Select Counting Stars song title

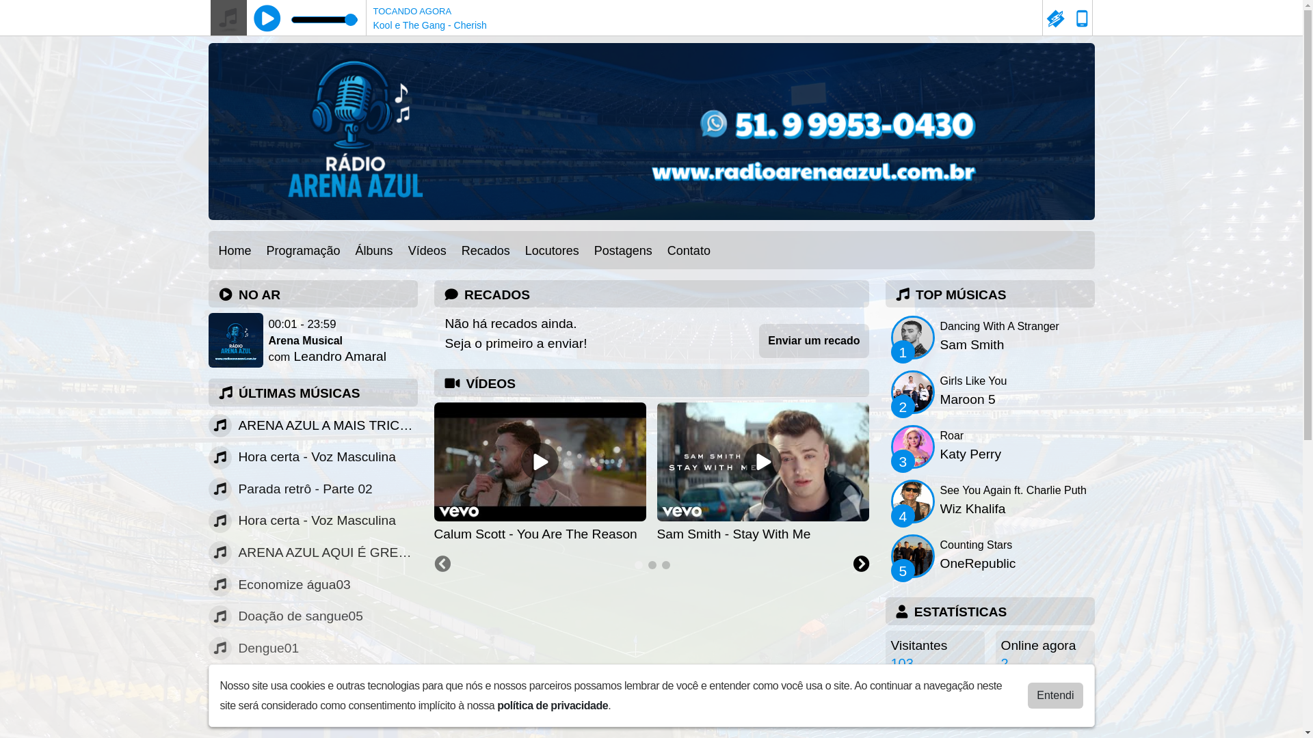pos(976,545)
